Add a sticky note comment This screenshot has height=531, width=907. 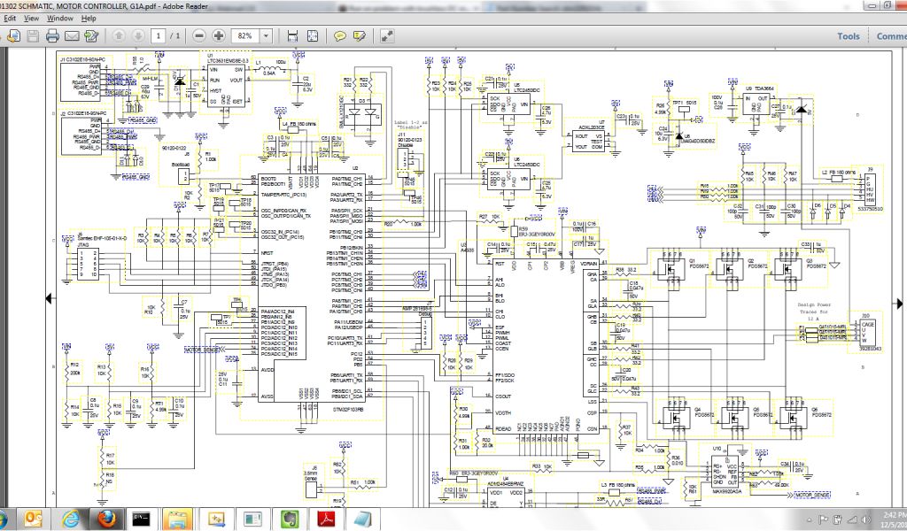point(339,36)
